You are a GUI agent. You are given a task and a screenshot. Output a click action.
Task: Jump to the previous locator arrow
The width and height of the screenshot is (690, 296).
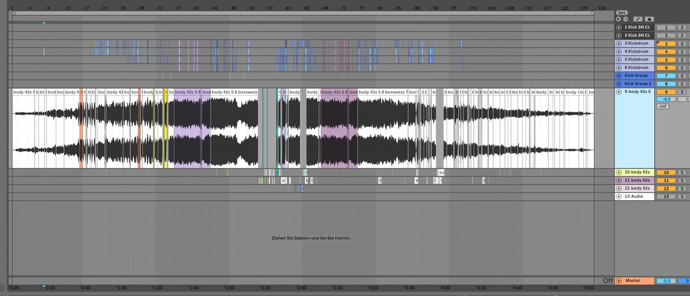(x=618, y=20)
